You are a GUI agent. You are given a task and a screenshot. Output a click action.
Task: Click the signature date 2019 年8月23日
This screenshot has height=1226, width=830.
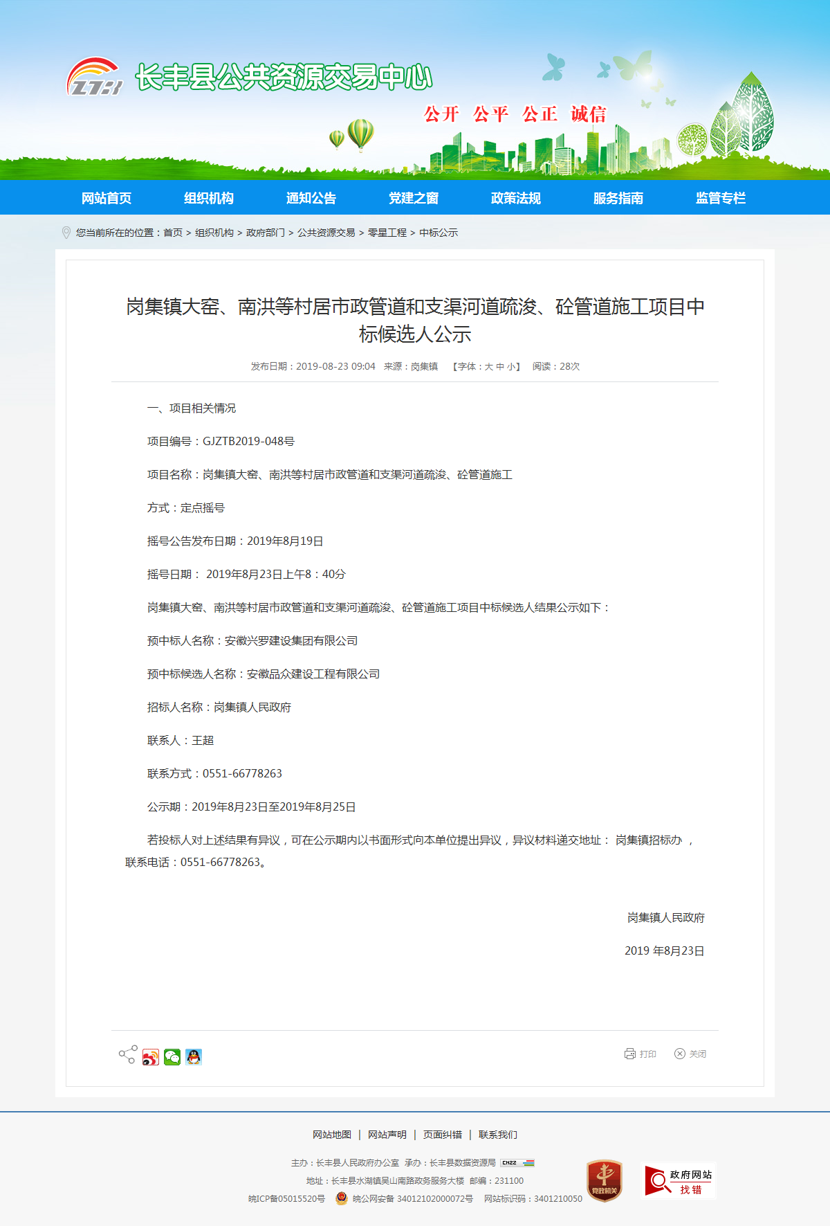(x=665, y=951)
